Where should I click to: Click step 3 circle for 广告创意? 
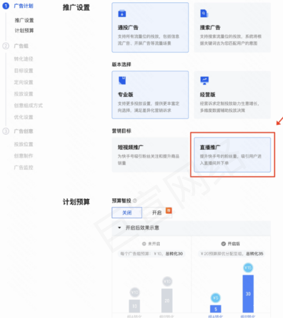coord(6,131)
